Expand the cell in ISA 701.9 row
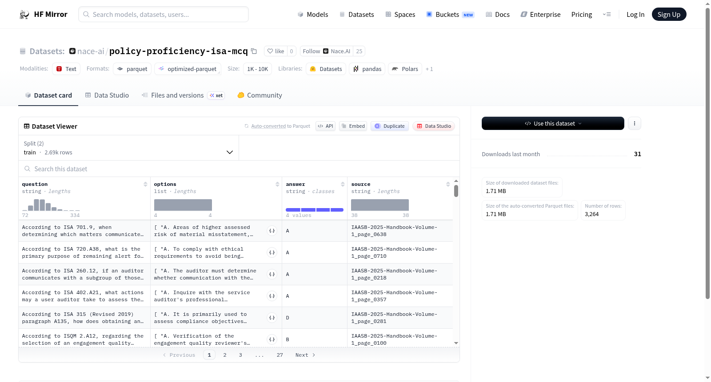This screenshot has height=382, width=711. [x=272, y=231]
